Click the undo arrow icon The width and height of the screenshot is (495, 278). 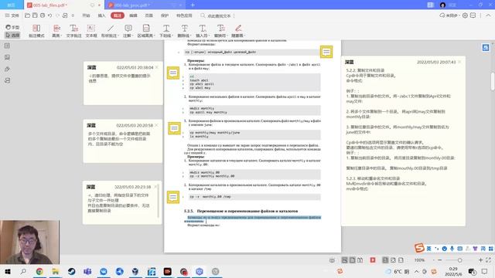(49, 15)
